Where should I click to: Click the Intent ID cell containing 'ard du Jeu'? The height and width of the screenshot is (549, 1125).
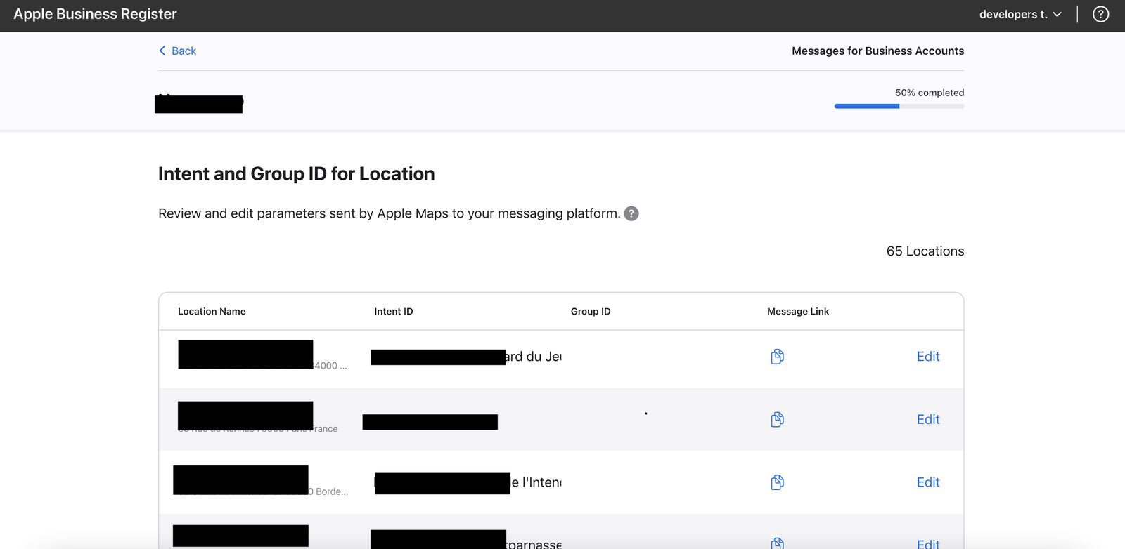534,357
